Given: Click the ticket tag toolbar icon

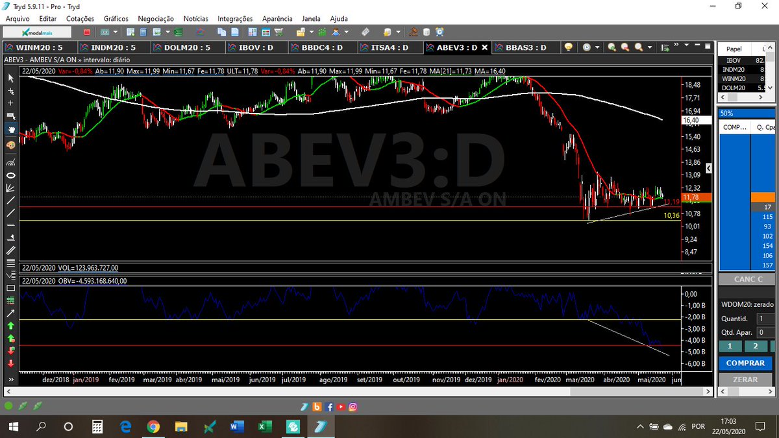Looking at the screenshot, I should (365, 32).
